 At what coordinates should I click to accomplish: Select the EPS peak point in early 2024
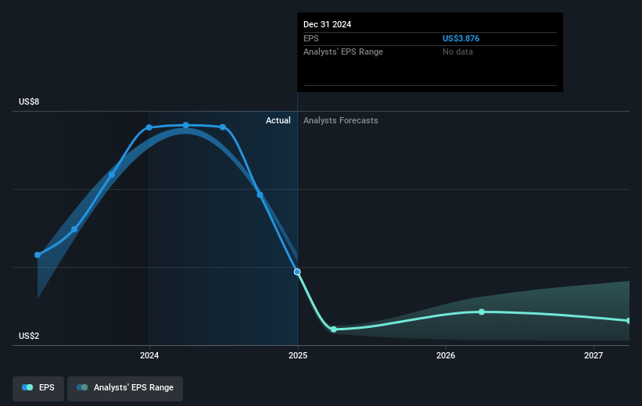(186, 125)
